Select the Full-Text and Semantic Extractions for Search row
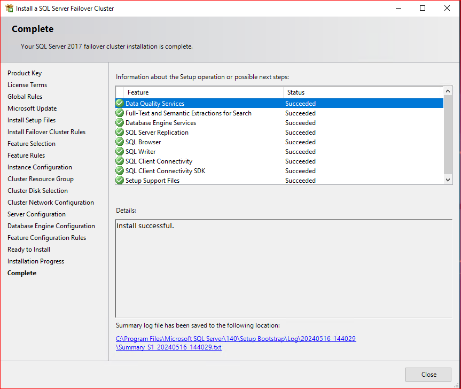 [x=279, y=113]
